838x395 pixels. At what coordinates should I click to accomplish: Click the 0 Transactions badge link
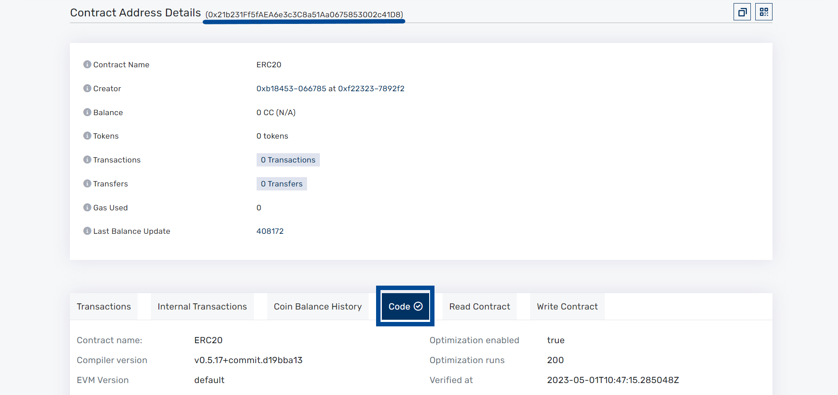pyautogui.click(x=288, y=160)
